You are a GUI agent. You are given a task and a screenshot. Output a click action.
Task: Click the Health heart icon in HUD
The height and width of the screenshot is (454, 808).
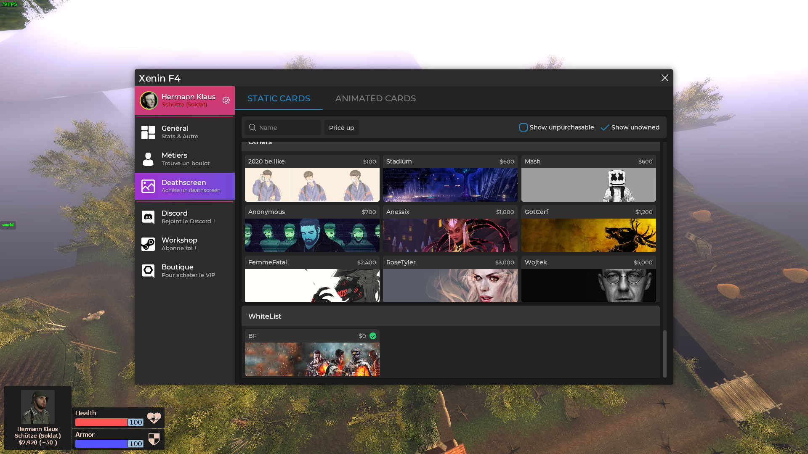coord(154,418)
